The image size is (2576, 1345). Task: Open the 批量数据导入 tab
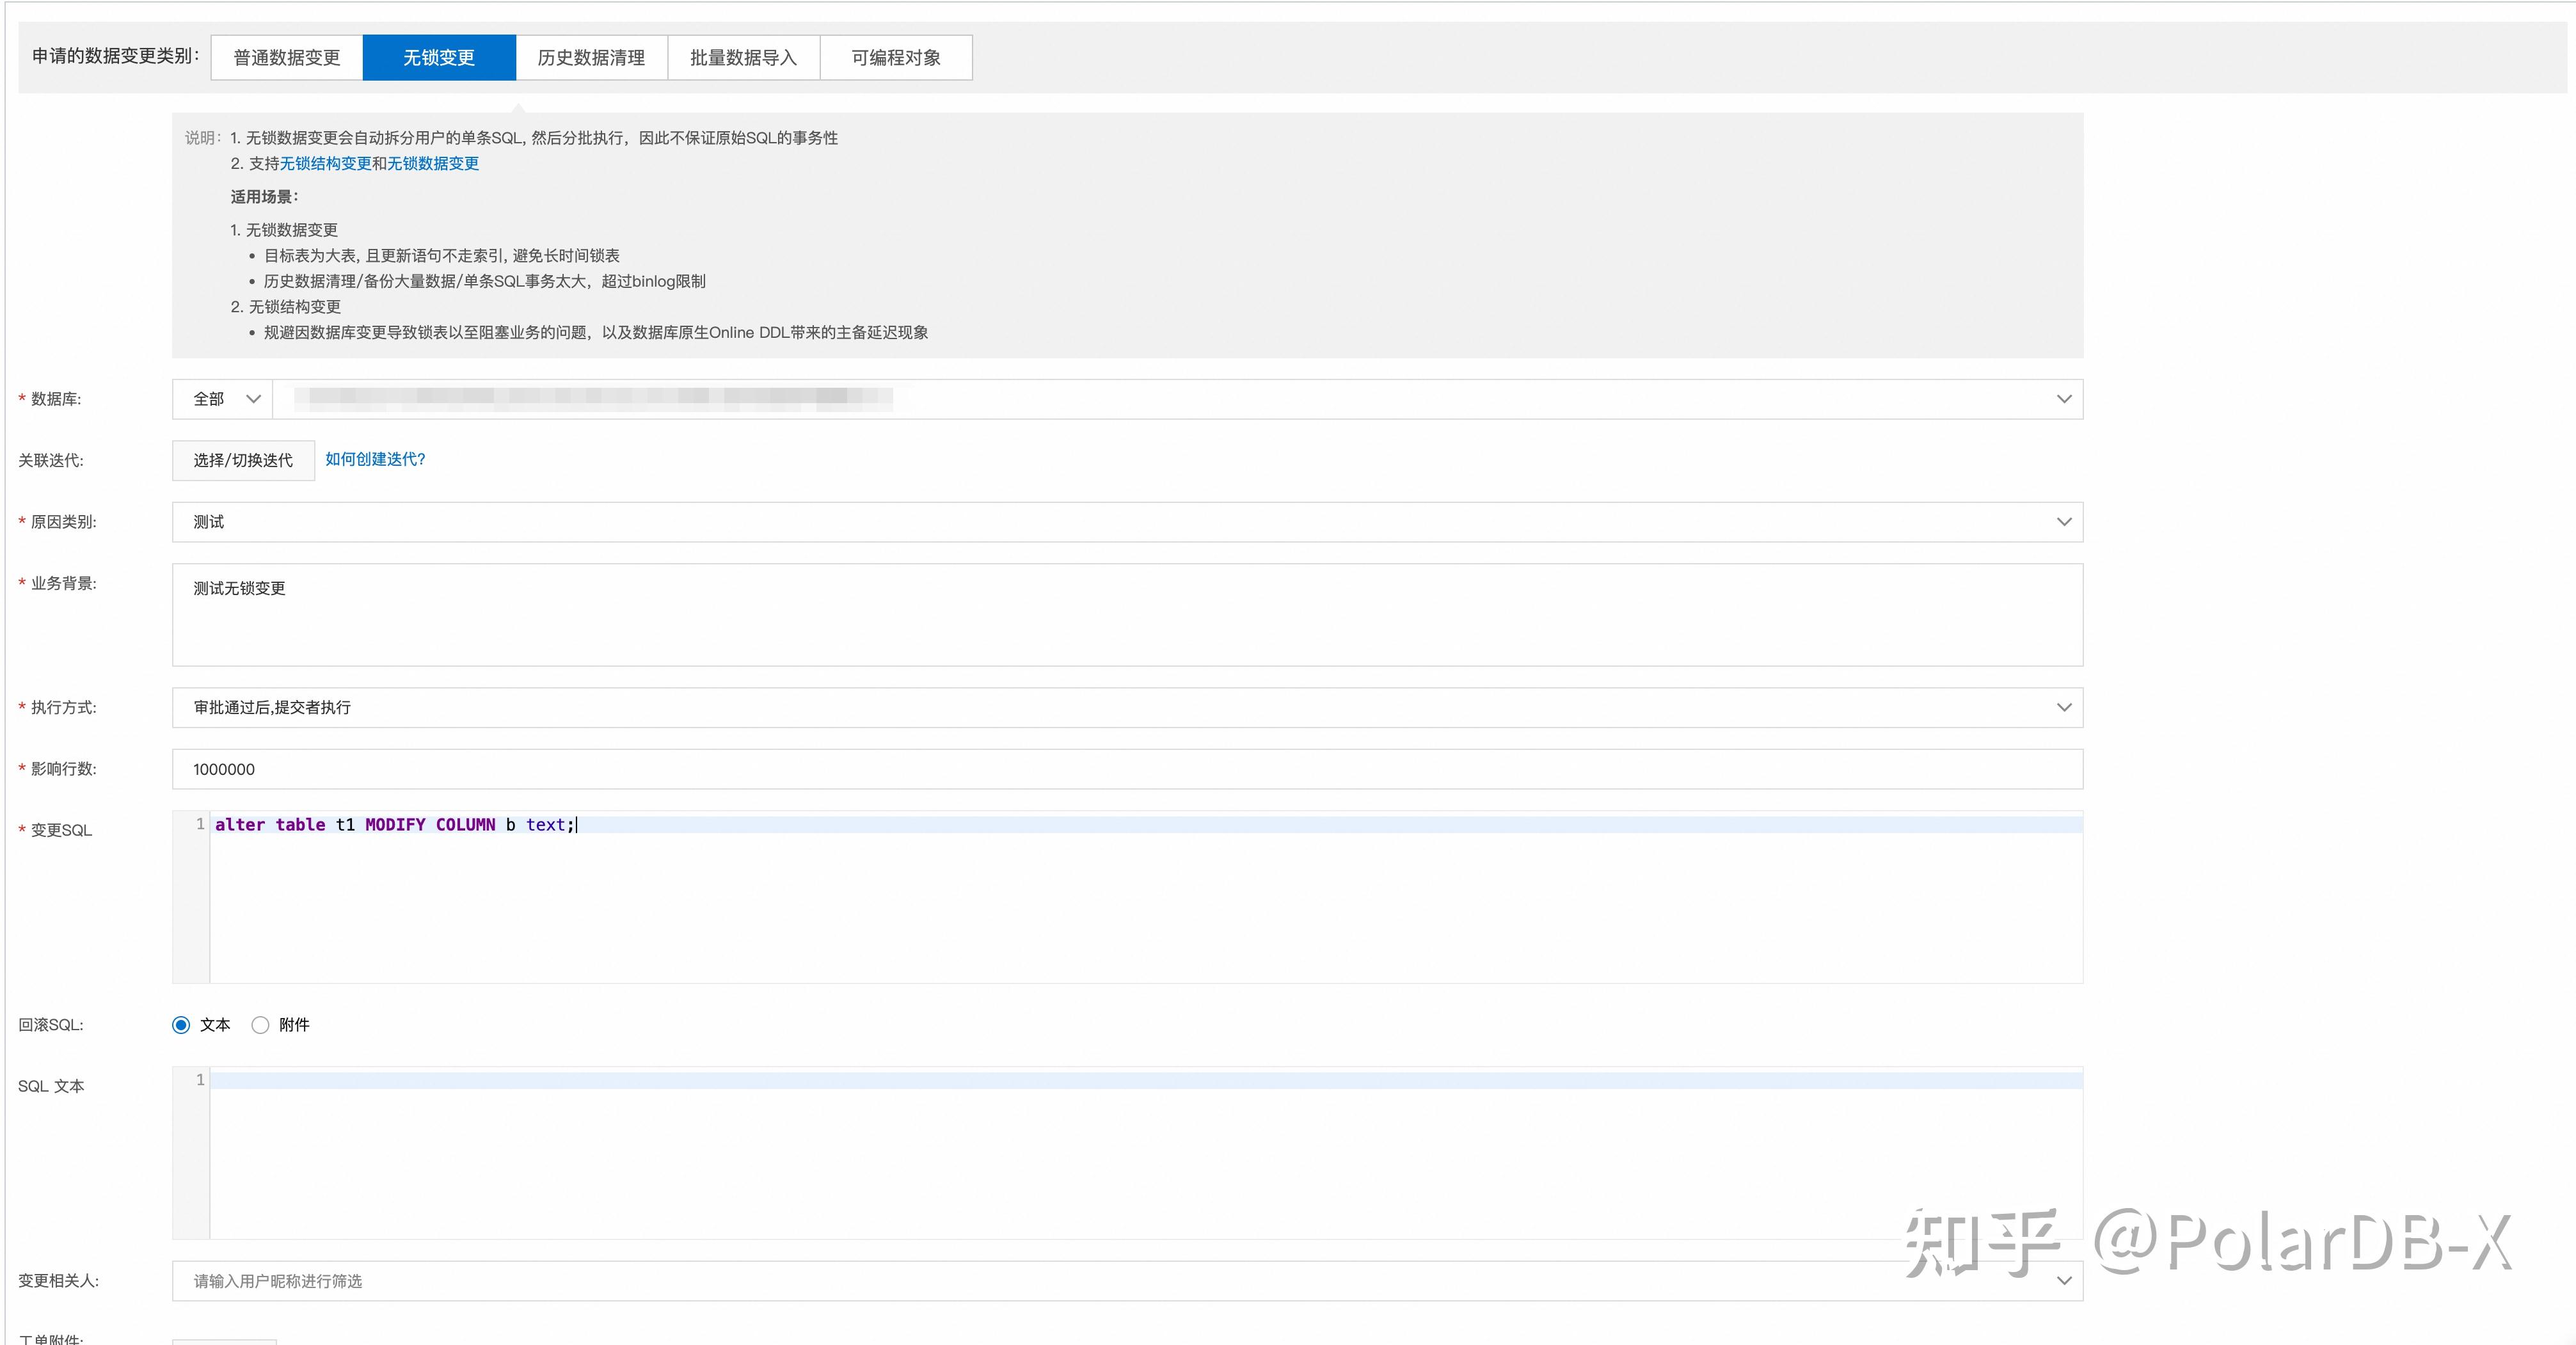pos(743,58)
